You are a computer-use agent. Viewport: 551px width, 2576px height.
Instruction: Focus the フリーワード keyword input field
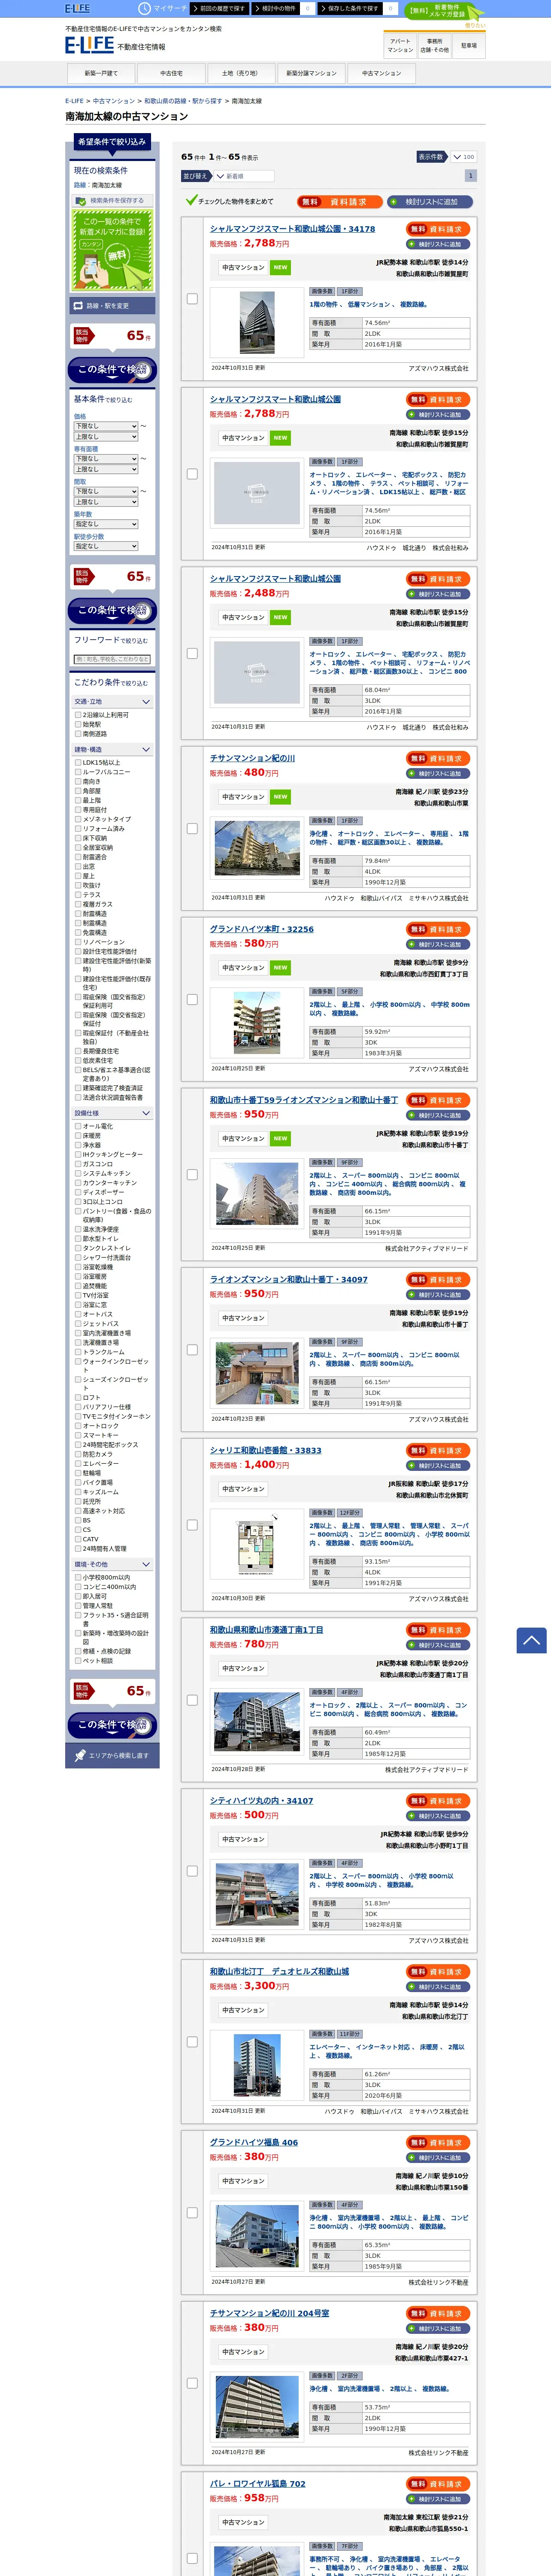112,659
